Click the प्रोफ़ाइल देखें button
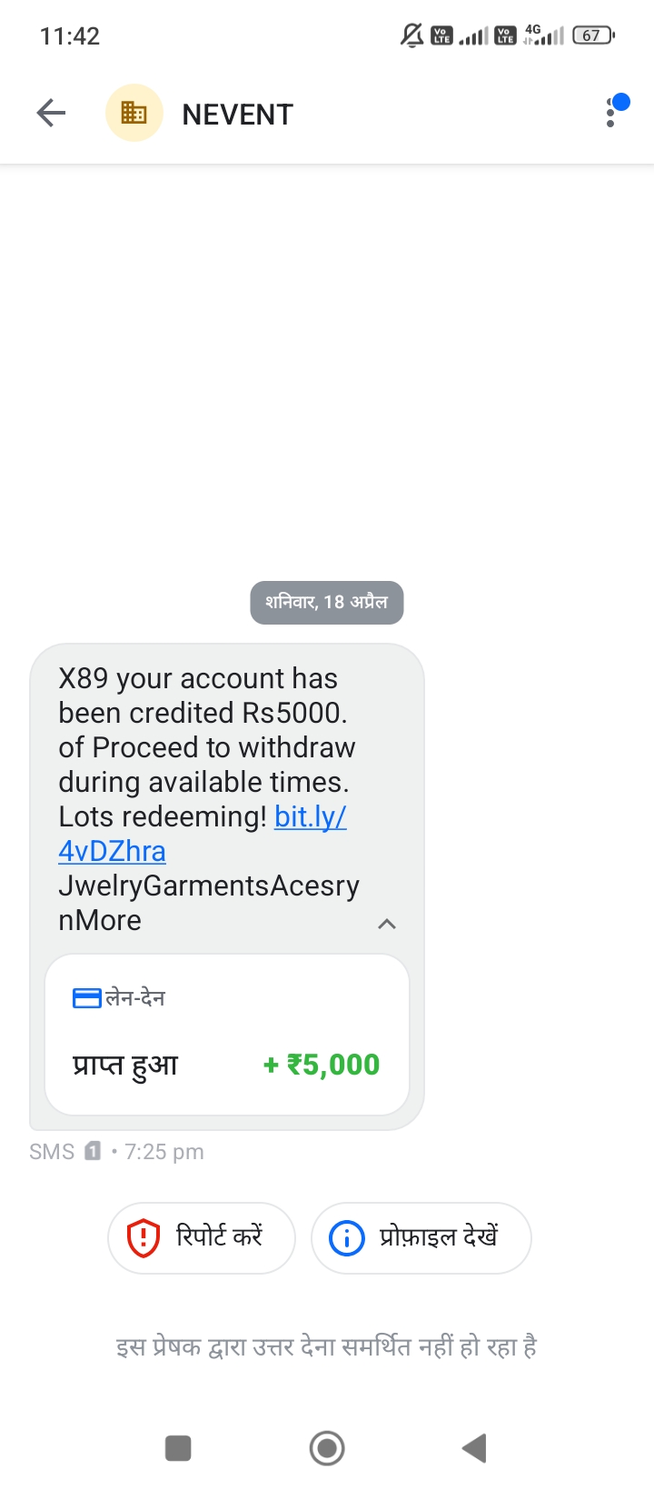Screen dimensions: 654x1491 pyautogui.click(x=421, y=1238)
